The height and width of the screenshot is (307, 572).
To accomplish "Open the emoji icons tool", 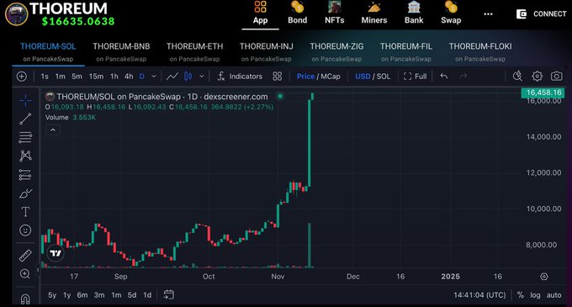I will pos(25,230).
